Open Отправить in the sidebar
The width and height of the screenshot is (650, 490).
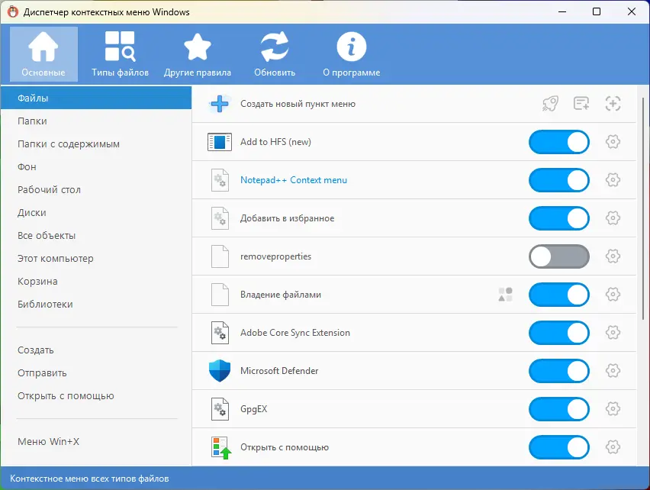point(96,373)
